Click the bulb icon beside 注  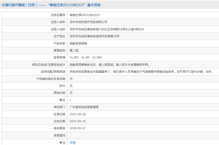click(61, 143)
